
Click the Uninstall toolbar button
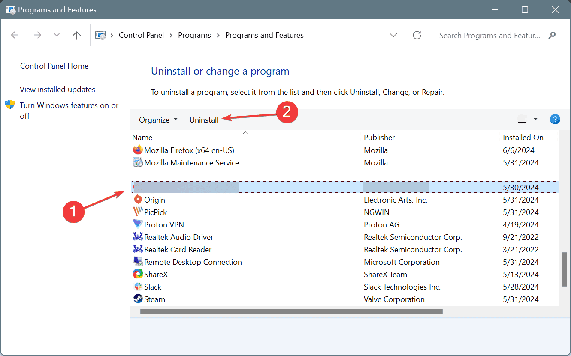(204, 120)
